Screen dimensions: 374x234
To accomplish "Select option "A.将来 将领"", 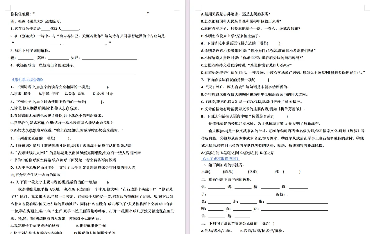I will pos(21,94).
